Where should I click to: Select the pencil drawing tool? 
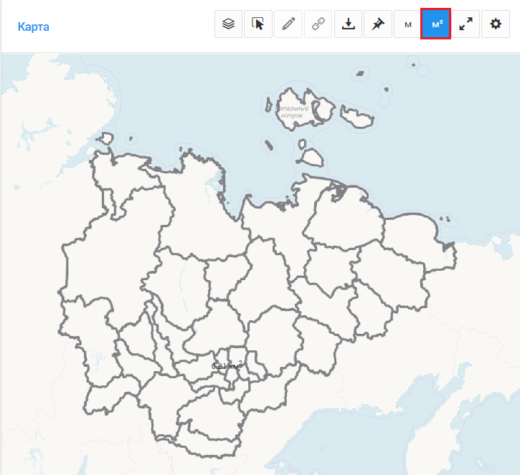[288, 24]
